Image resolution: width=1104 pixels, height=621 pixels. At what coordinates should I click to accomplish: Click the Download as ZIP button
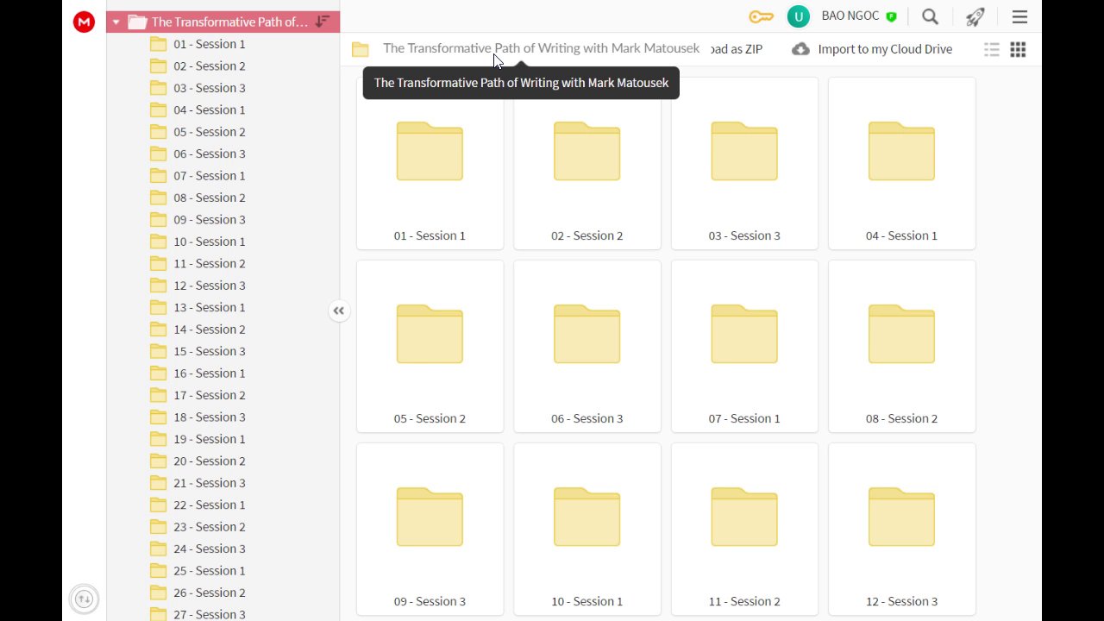(737, 49)
